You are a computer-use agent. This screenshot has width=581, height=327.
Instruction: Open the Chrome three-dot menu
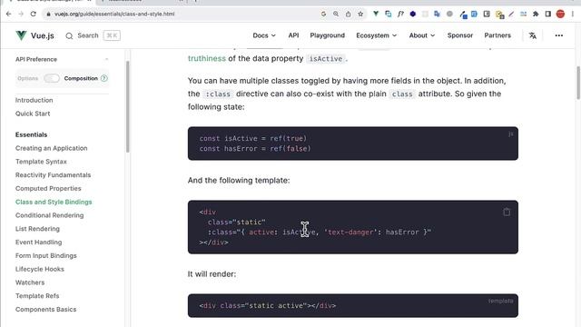tap(573, 14)
